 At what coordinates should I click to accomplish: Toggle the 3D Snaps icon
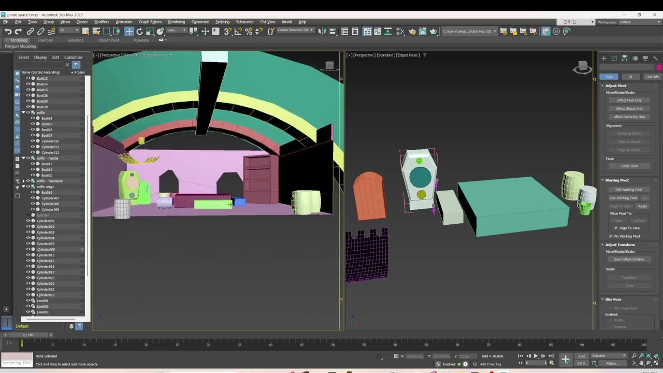coord(227,32)
